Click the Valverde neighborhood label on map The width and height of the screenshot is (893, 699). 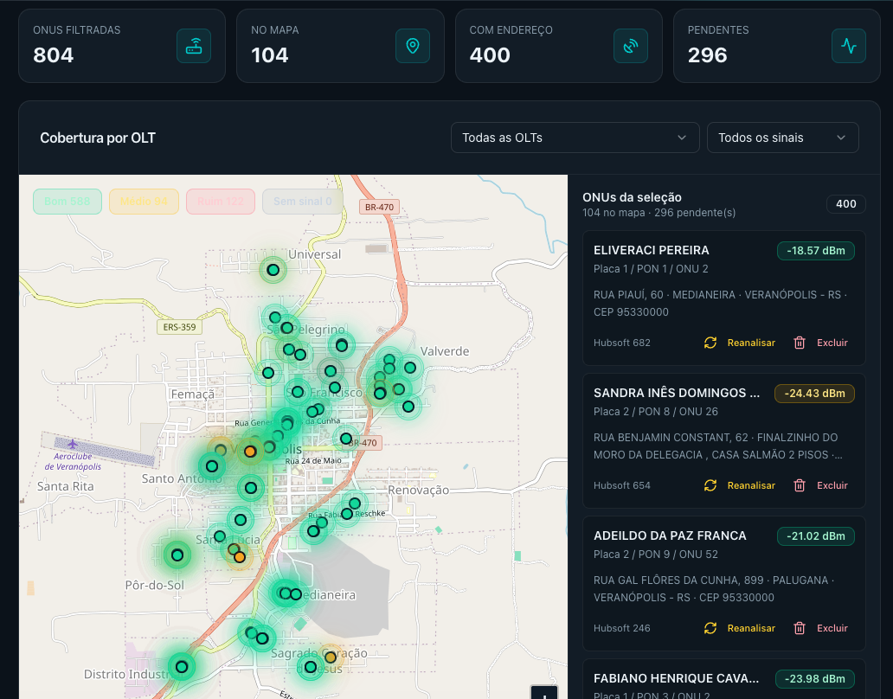[x=445, y=351]
